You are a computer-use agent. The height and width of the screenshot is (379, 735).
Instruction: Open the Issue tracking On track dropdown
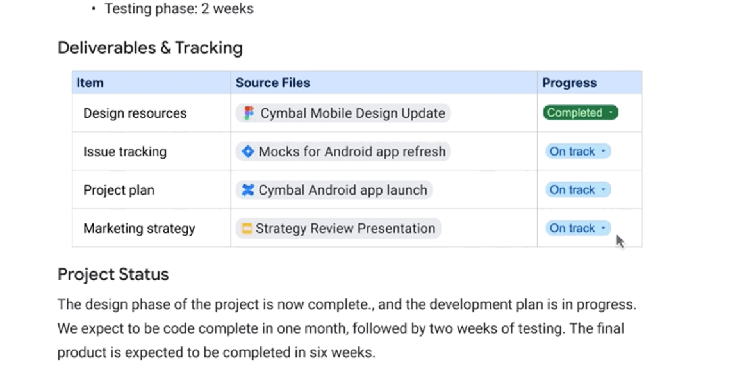click(x=578, y=151)
